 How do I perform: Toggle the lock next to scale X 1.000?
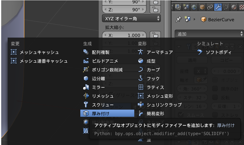tap(155, 35)
